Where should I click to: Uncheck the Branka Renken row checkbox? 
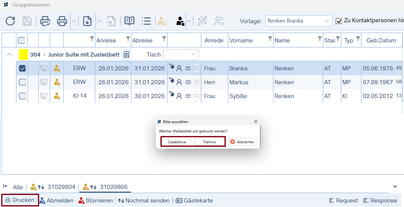[x=22, y=68]
